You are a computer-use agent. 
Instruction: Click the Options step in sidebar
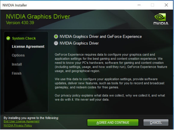[x=18, y=55]
